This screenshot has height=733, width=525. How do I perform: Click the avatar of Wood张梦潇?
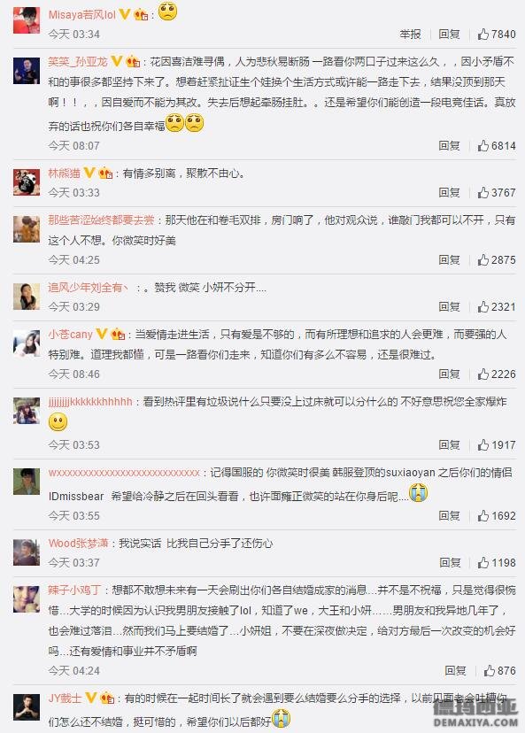[x=27, y=552]
